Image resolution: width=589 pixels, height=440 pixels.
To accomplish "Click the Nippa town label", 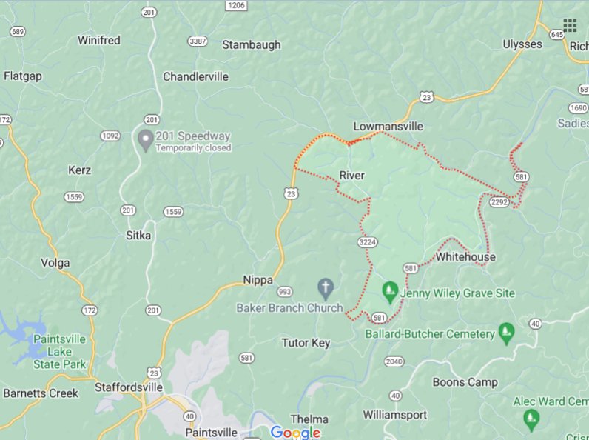I will click(258, 280).
